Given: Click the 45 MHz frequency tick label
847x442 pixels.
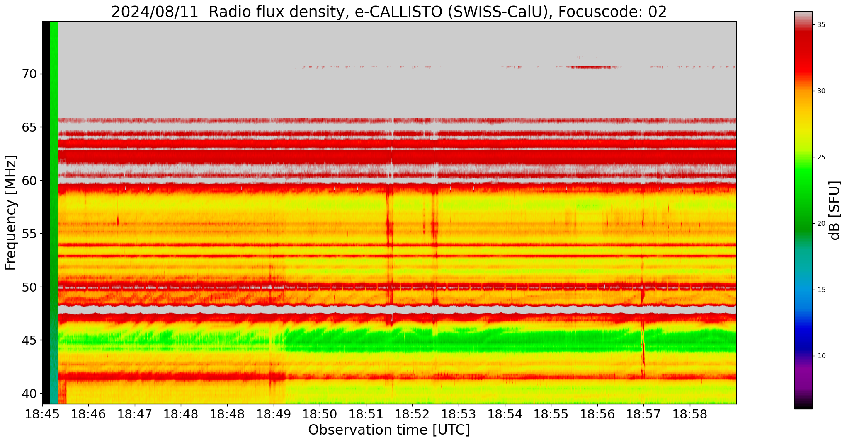Looking at the screenshot, I should click(x=29, y=340).
